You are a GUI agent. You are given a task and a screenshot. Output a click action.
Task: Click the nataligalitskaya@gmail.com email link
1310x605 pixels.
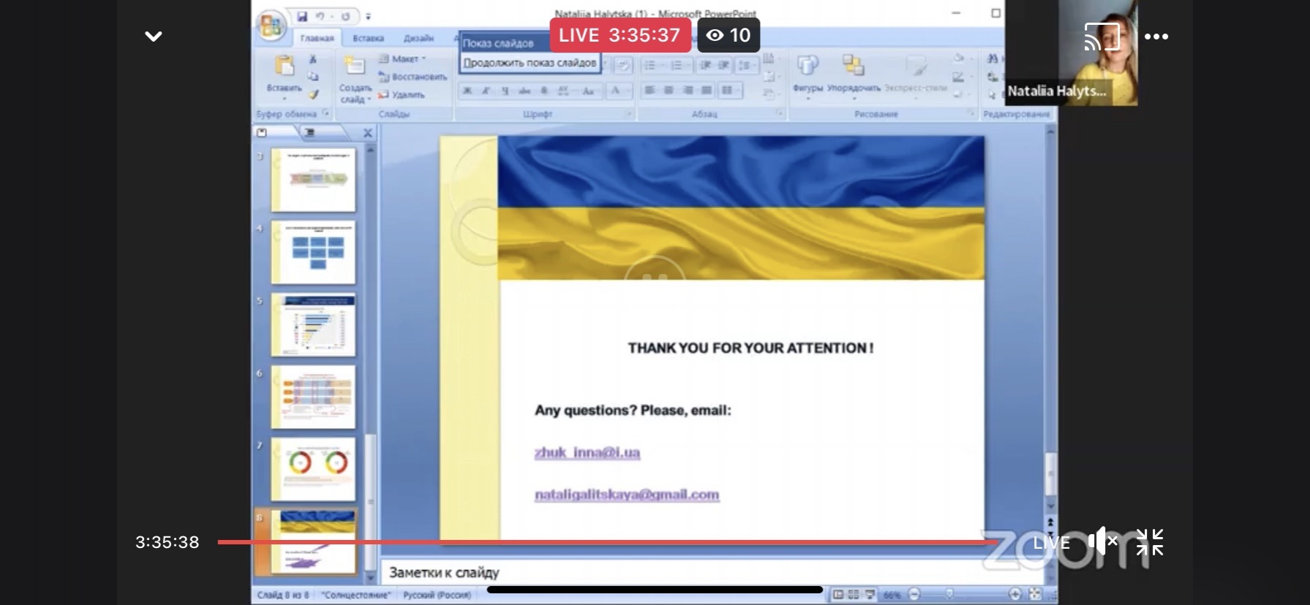[x=626, y=495]
